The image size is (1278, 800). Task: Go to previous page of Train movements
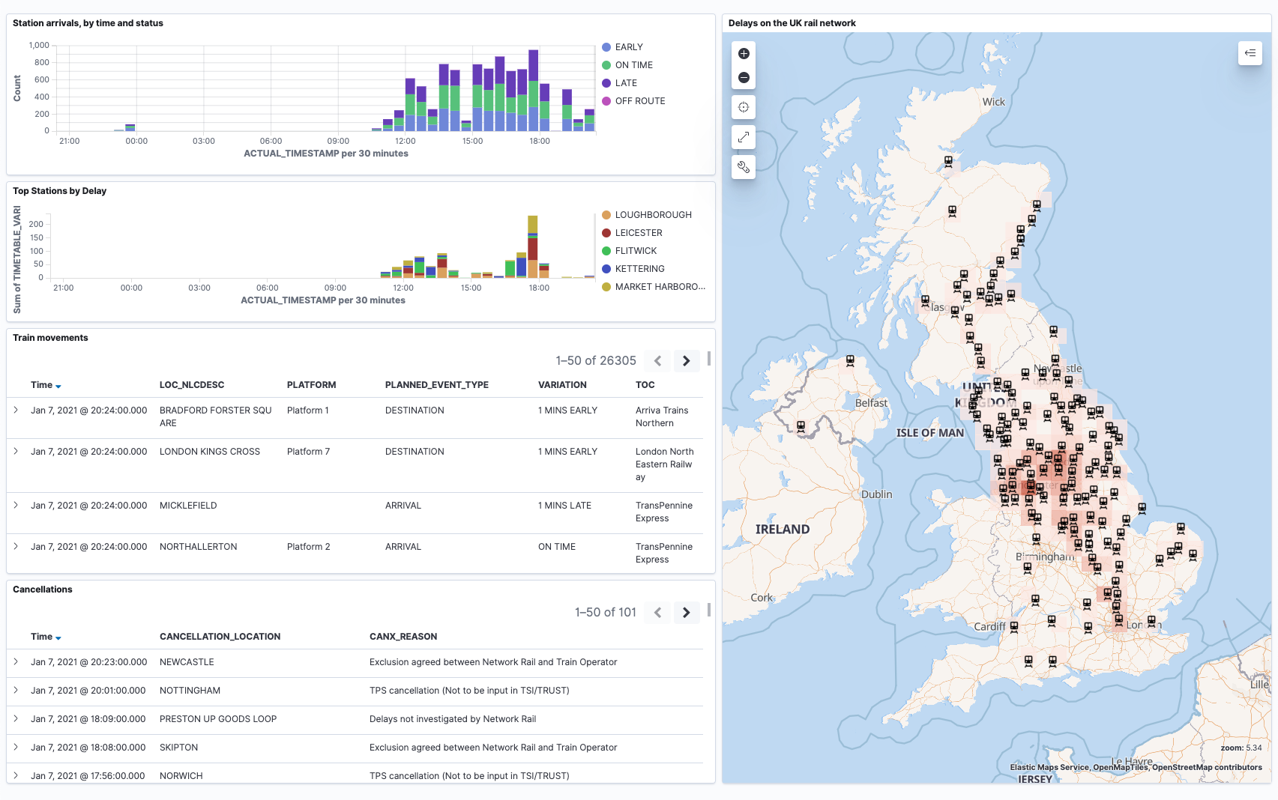(x=657, y=361)
